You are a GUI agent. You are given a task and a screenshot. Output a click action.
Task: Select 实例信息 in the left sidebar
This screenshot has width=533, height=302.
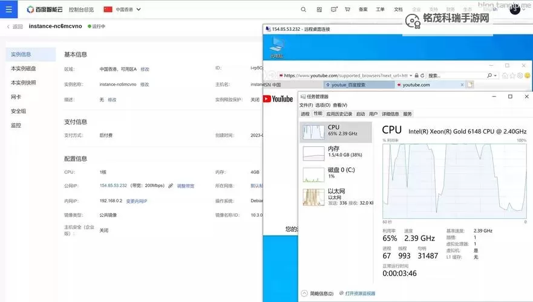tap(31, 54)
